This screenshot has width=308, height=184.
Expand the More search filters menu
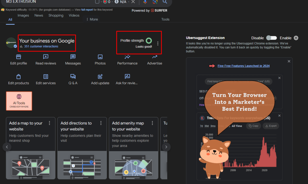(x=92, y=19)
